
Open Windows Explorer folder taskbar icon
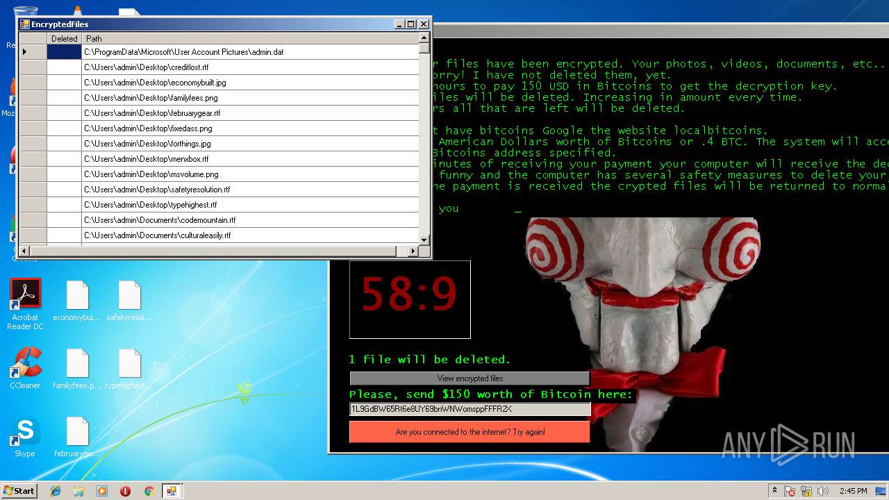[78, 491]
